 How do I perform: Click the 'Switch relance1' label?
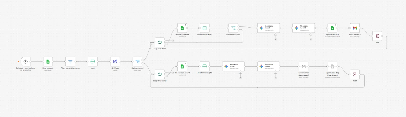137,68
